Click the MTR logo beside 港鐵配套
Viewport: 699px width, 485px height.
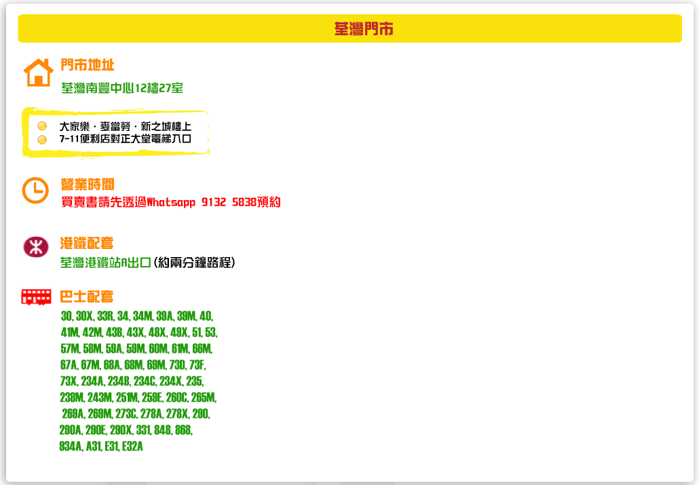36,245
